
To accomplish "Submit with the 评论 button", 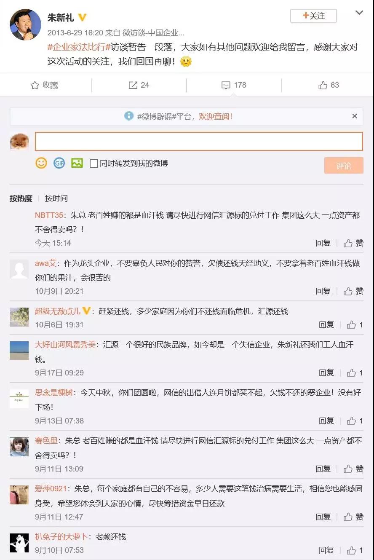I will pyautogui.click(x=344, y=166).
